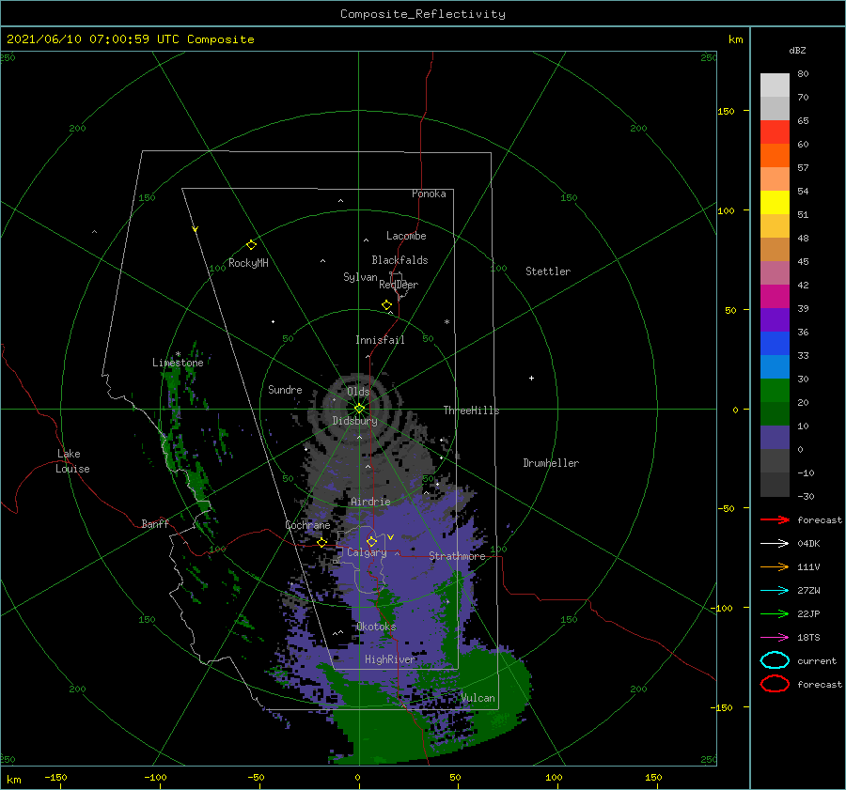Select the purple 36–39 dBZ swatch
Viewport: 846px width, 790px height.
775,319
